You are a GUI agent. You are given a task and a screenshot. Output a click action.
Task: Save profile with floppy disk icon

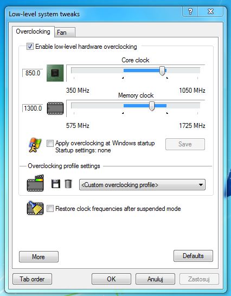coord(56,184)
